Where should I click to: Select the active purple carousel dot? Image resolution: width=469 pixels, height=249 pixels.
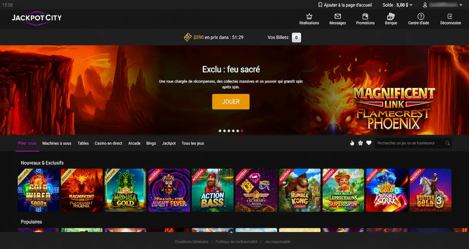tap(242, 131)
